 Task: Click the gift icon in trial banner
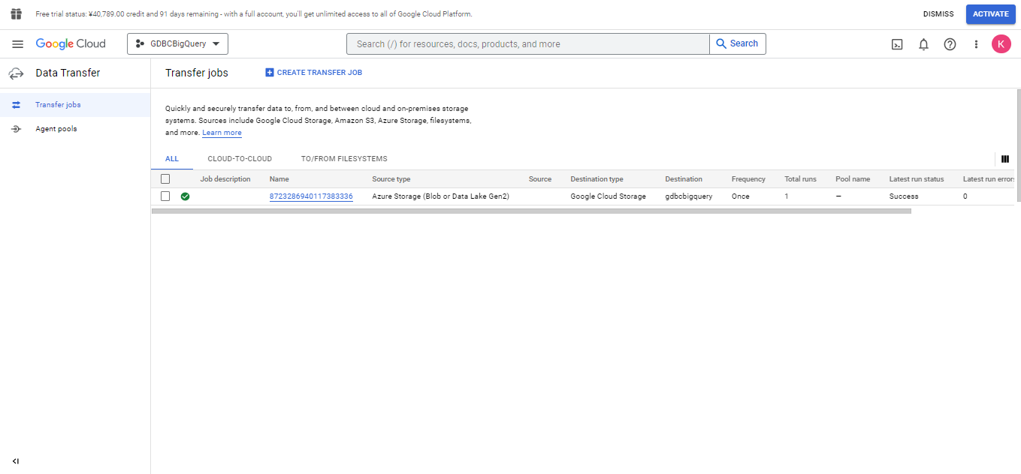17,14
